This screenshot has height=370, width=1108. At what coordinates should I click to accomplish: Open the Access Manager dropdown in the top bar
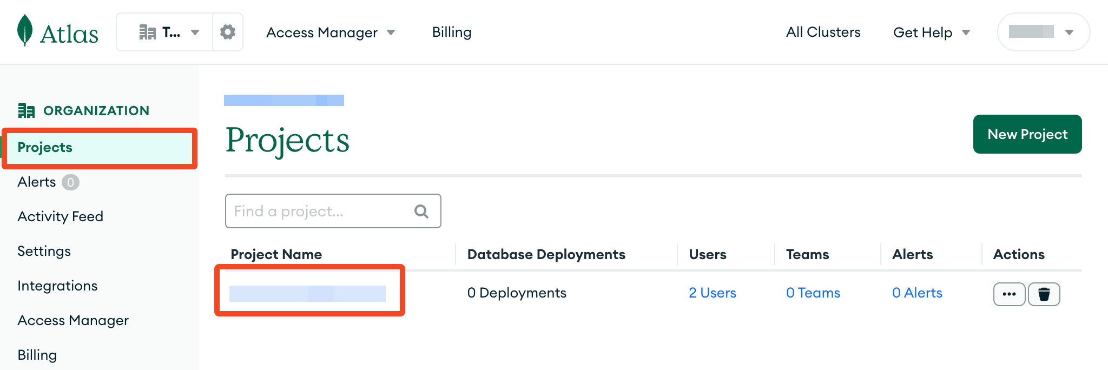pos(330,32)
